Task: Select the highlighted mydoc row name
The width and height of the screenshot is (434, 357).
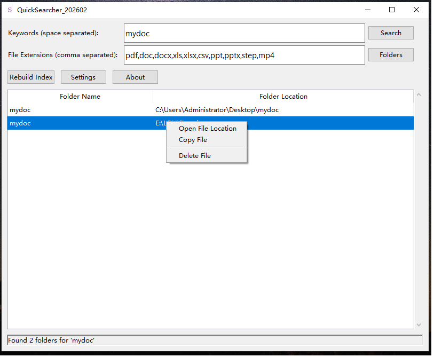Action: [20, 123]
